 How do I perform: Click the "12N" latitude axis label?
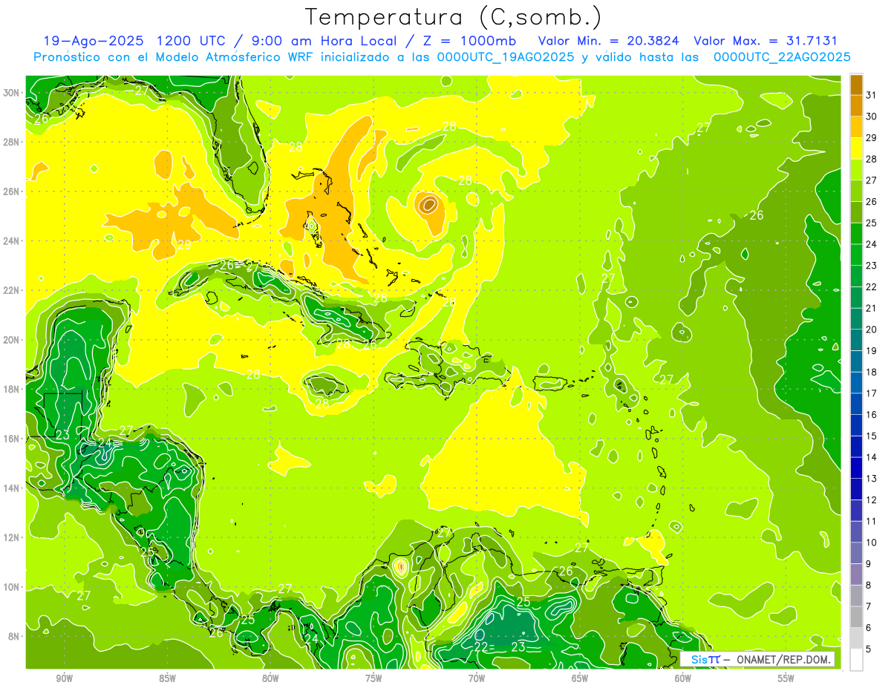[x=13, y=537]
